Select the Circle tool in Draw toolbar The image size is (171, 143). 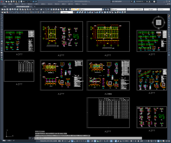pos(2,29)
